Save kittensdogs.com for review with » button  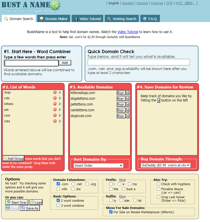pos(128,93)
